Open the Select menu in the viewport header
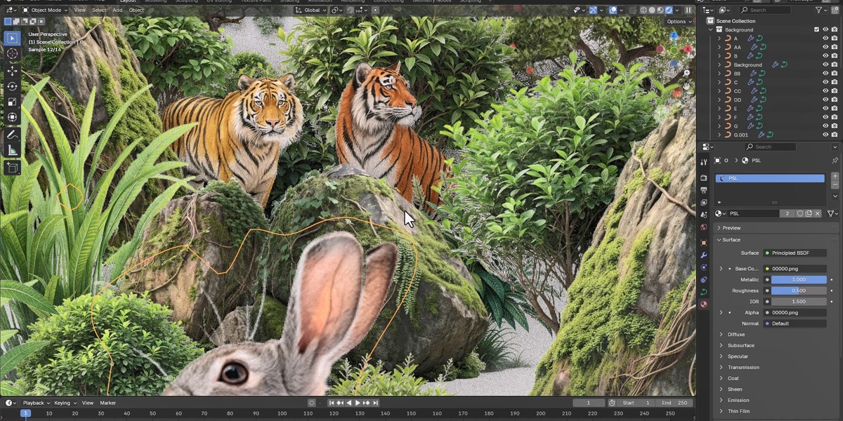 pyautogui.click(x=99, y=10)
